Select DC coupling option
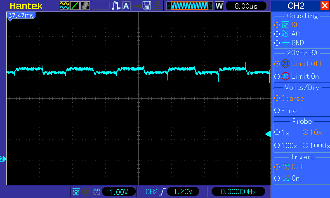Image resolution: width=330 pixels, height=198 pixels. (287, 25)
